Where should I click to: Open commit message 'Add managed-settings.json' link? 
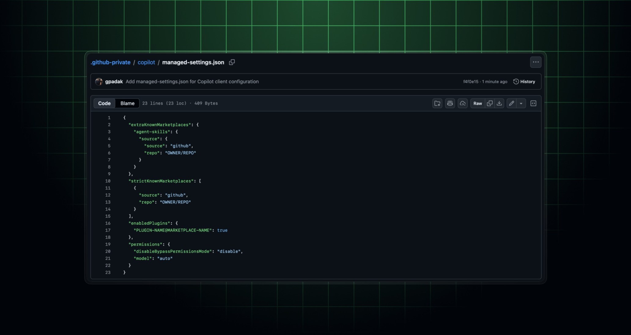tap(192, 82)
